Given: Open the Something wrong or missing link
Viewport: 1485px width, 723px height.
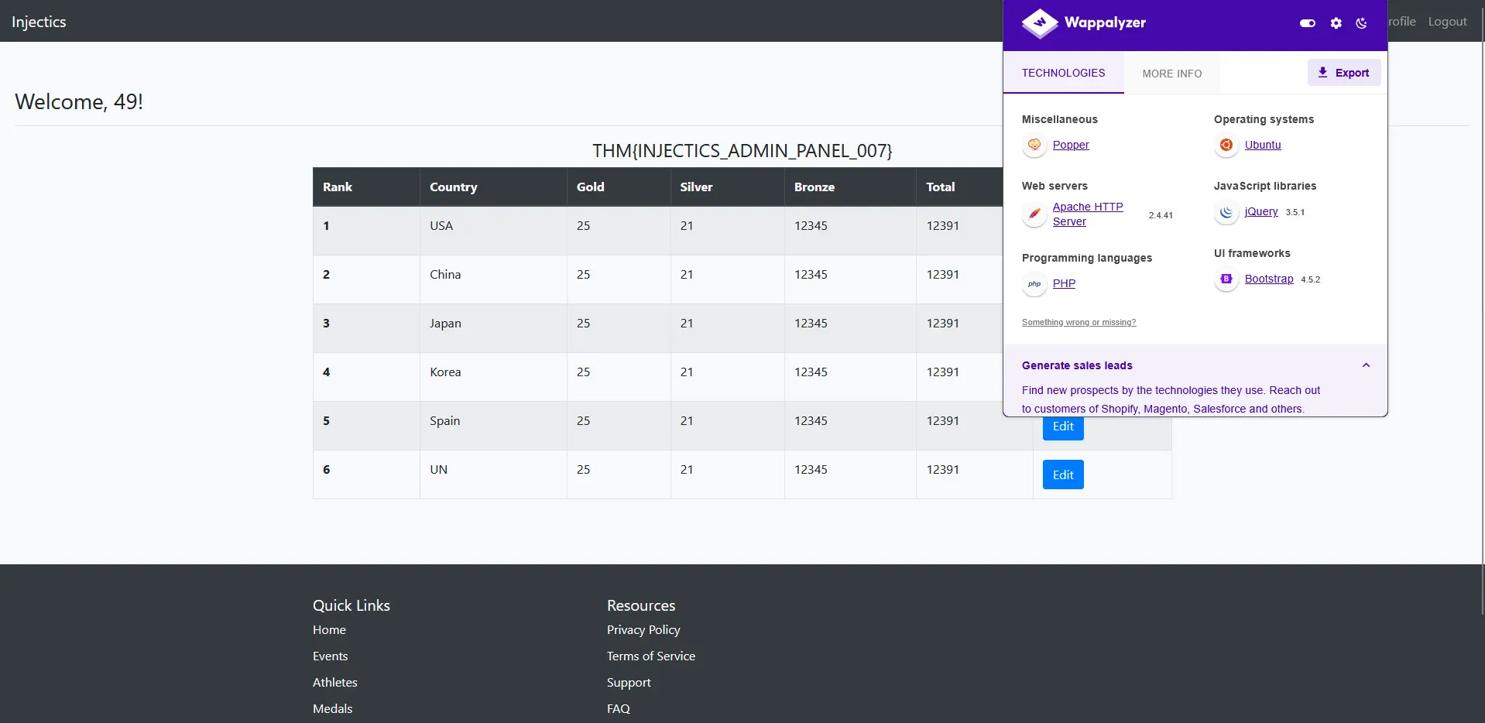Looking at the screenshot, I should coord(1079,322).
